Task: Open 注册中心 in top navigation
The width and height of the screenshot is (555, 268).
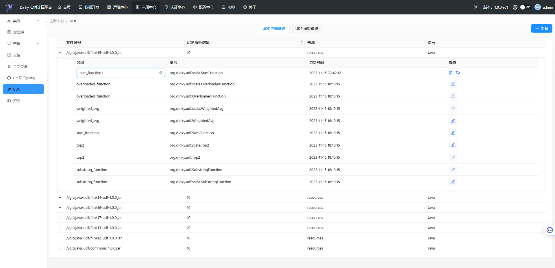Action: click(146, 7)
